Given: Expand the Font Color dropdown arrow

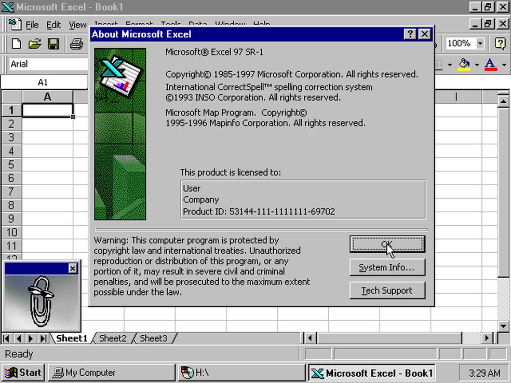Looking at the screenshot, I should 503,64.
